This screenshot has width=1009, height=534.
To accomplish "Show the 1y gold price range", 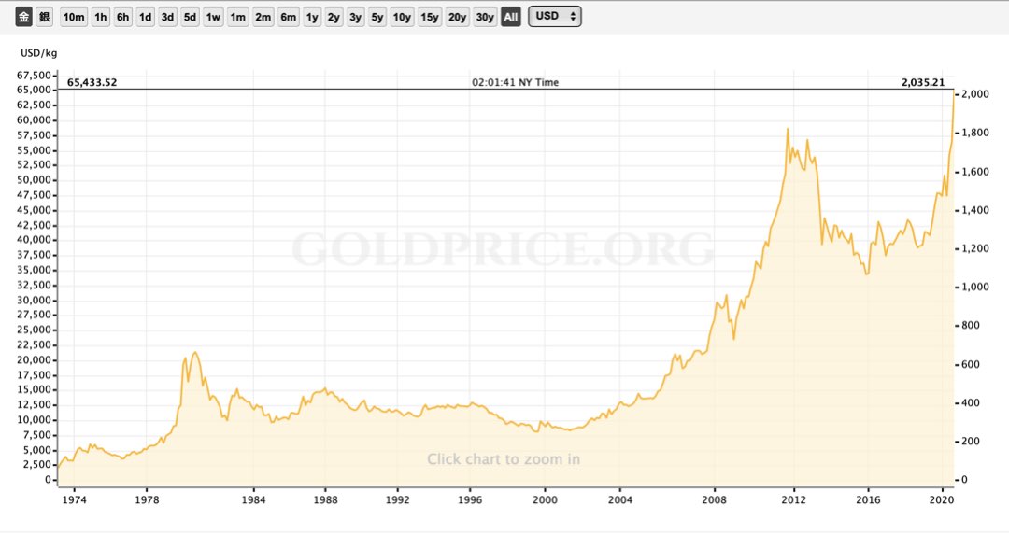I will (x=312, y=17).
